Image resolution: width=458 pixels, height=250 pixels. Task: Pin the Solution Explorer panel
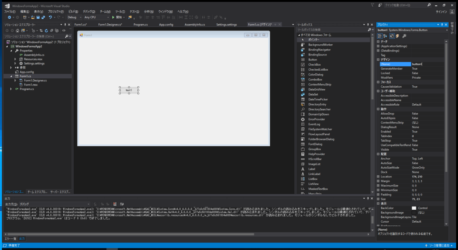pos(65,25)
